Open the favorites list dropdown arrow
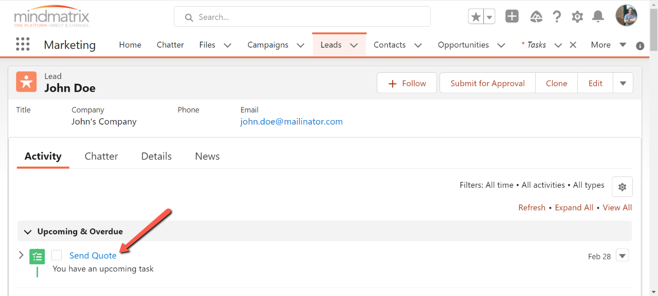658x296 pixels. click(x=489, y=17)
